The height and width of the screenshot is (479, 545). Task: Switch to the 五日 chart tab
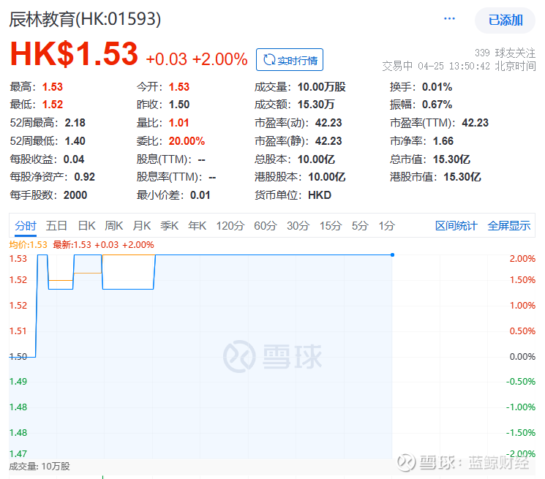[x=56, y=226]
